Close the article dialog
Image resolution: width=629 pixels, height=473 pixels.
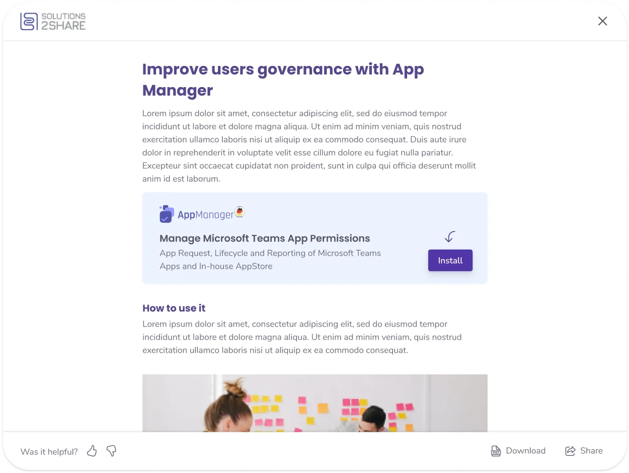click(602, 21)
